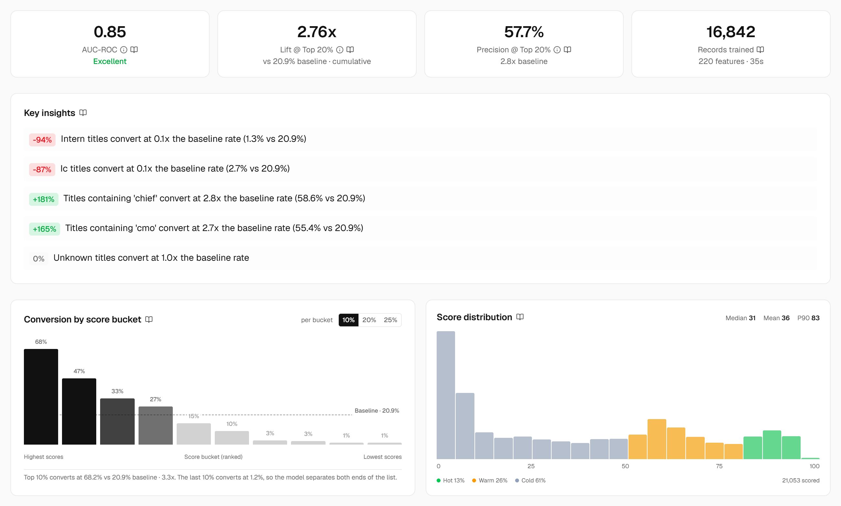Click the 10% conversion bar in the chart

point(232,438)
